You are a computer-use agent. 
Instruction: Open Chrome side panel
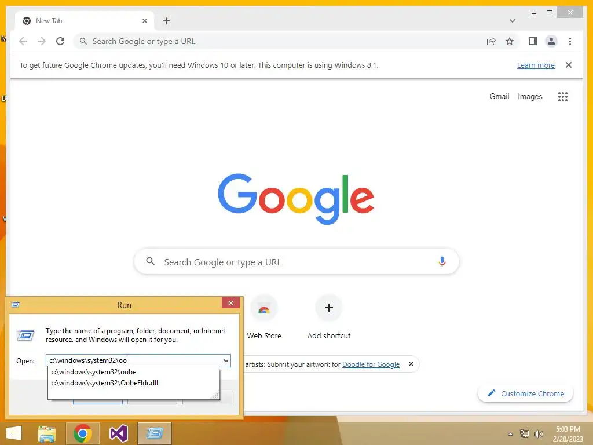[x=533, y=41]
